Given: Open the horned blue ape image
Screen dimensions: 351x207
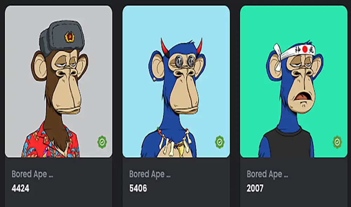Looking at the screenshot, I should tap(176, 81).
